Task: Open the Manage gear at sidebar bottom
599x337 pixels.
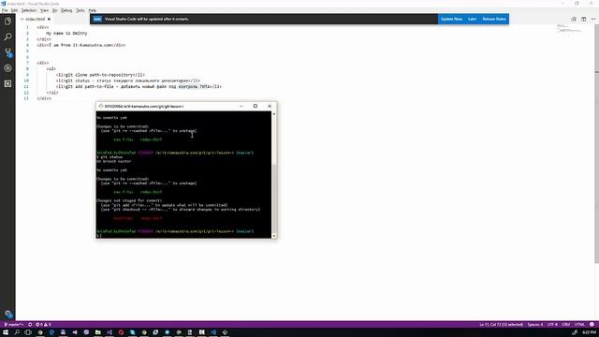Action: click(x=8, y=315)
